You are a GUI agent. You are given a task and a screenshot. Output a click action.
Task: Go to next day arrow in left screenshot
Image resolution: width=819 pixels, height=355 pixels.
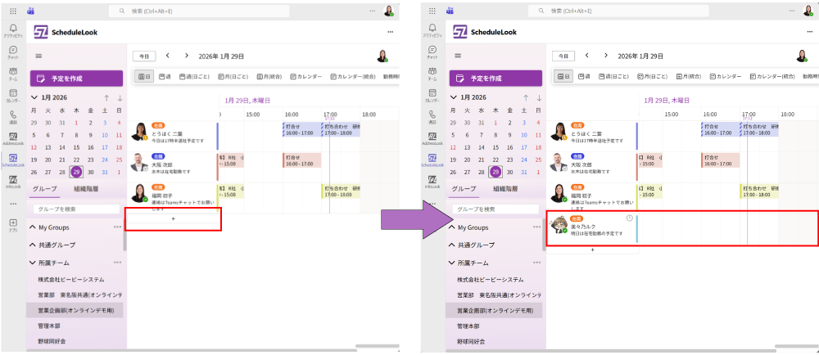tap(186, 56)
